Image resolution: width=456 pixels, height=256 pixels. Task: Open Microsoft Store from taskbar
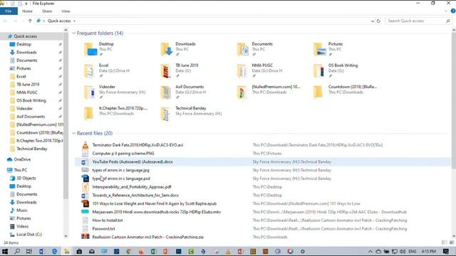pos(79,251)
